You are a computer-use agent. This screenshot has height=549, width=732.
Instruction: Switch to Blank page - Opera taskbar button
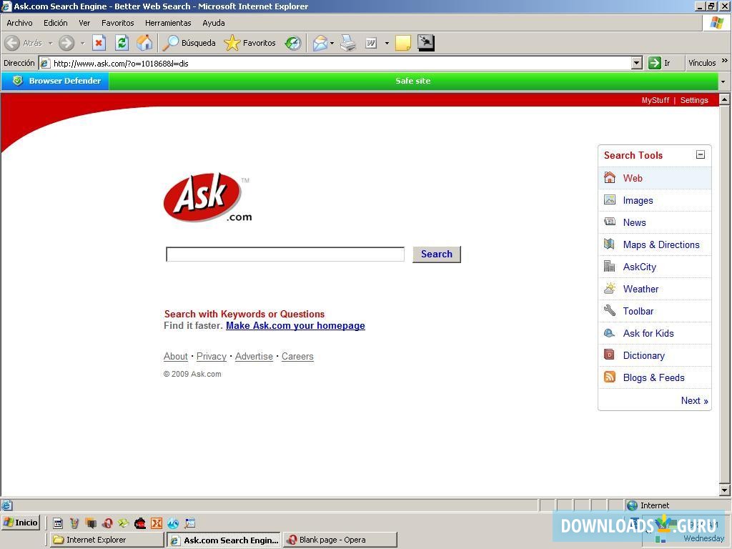point(340,540)
